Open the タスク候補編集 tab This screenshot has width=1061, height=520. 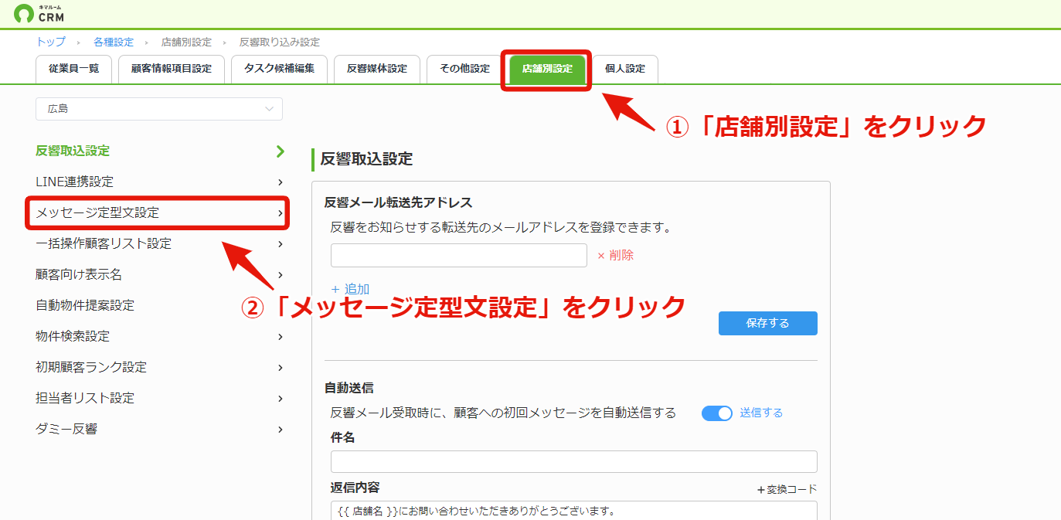coord(279,69)
